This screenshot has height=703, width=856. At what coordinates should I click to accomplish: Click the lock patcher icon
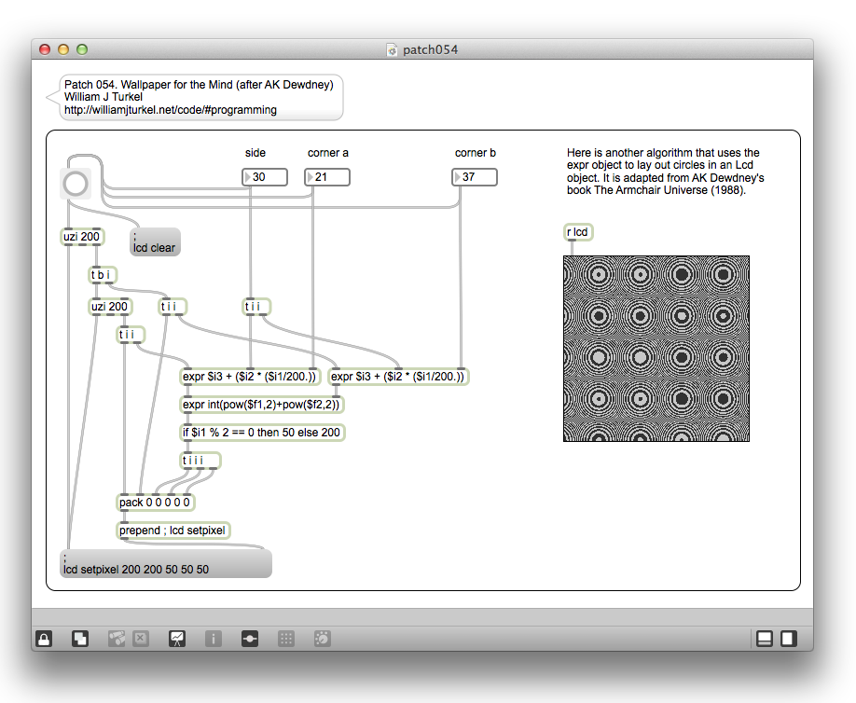44,639
